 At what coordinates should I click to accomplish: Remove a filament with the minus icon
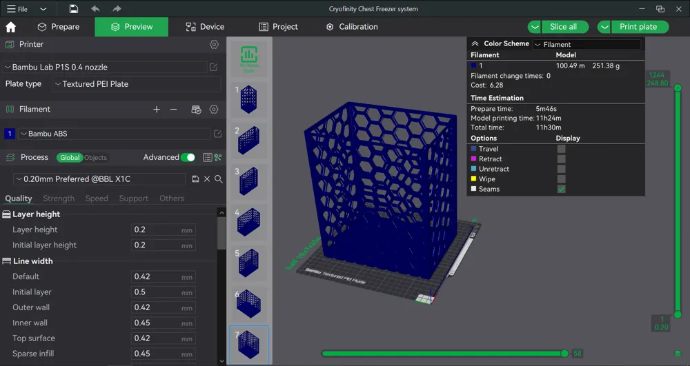coord(173,110)
